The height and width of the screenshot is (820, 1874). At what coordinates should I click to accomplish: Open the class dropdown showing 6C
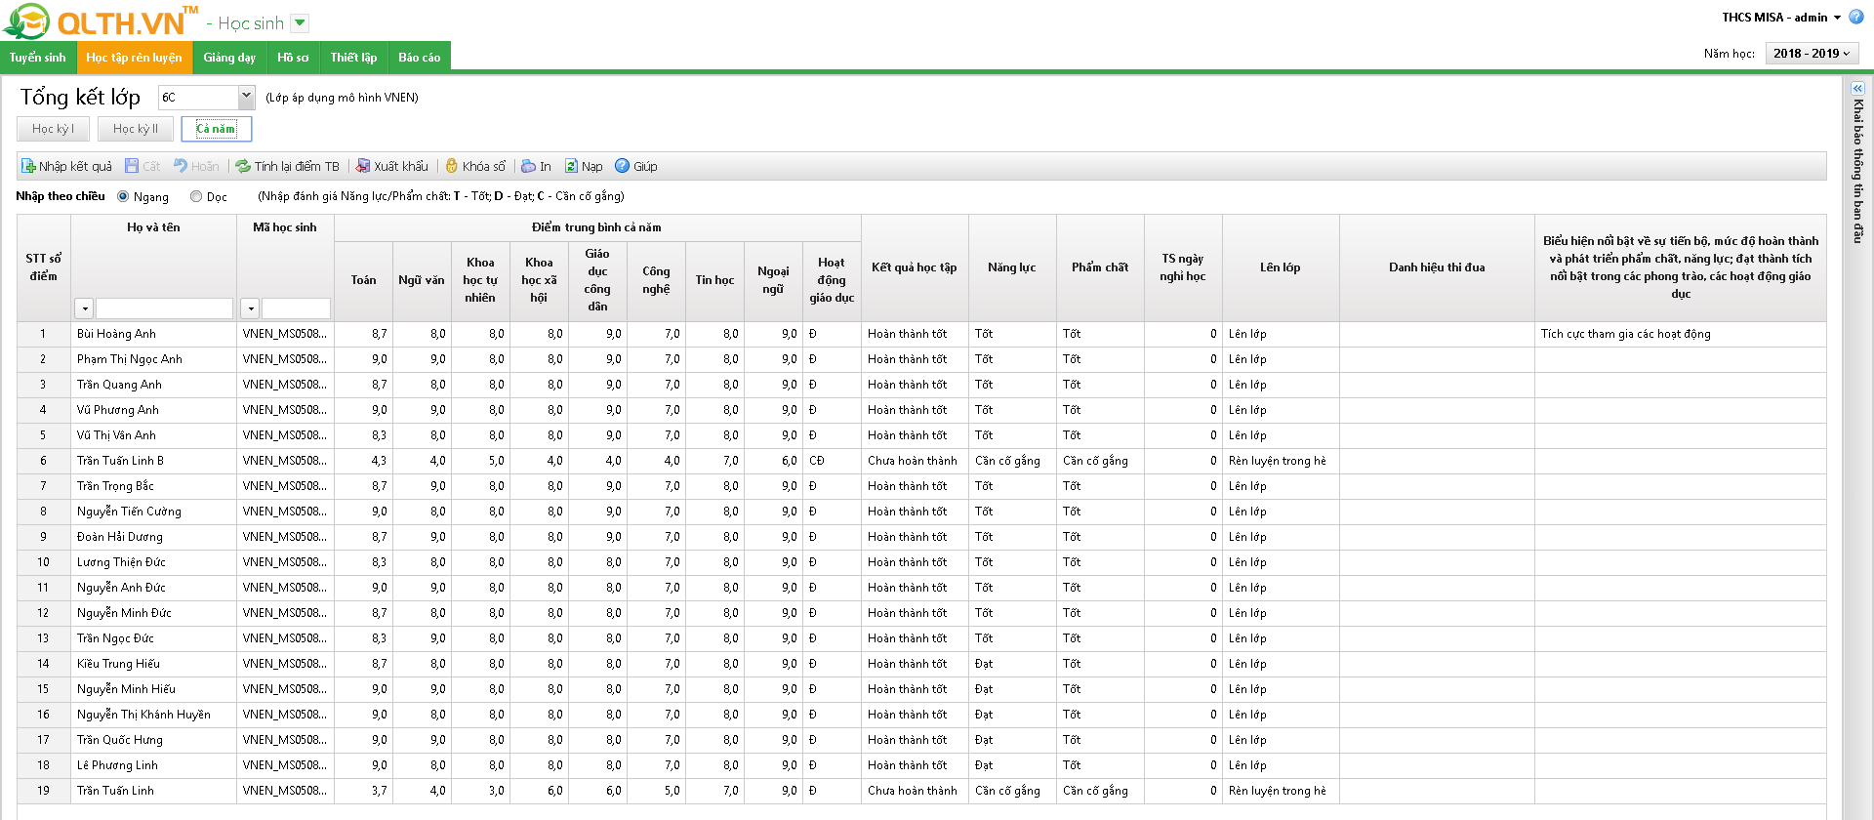(x=246, y=97)
